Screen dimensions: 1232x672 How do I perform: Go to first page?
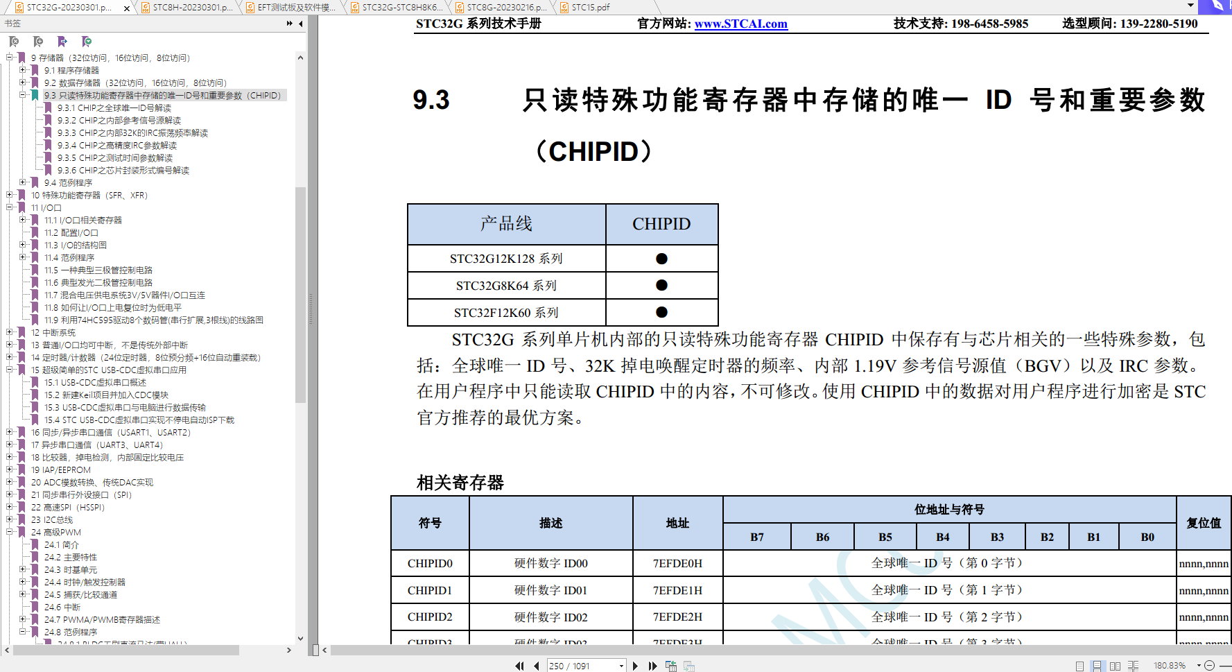[x=519, y=666]
